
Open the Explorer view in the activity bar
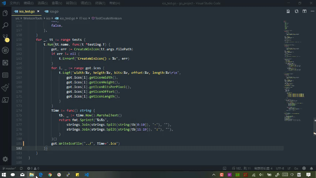(x=5, y=13)
